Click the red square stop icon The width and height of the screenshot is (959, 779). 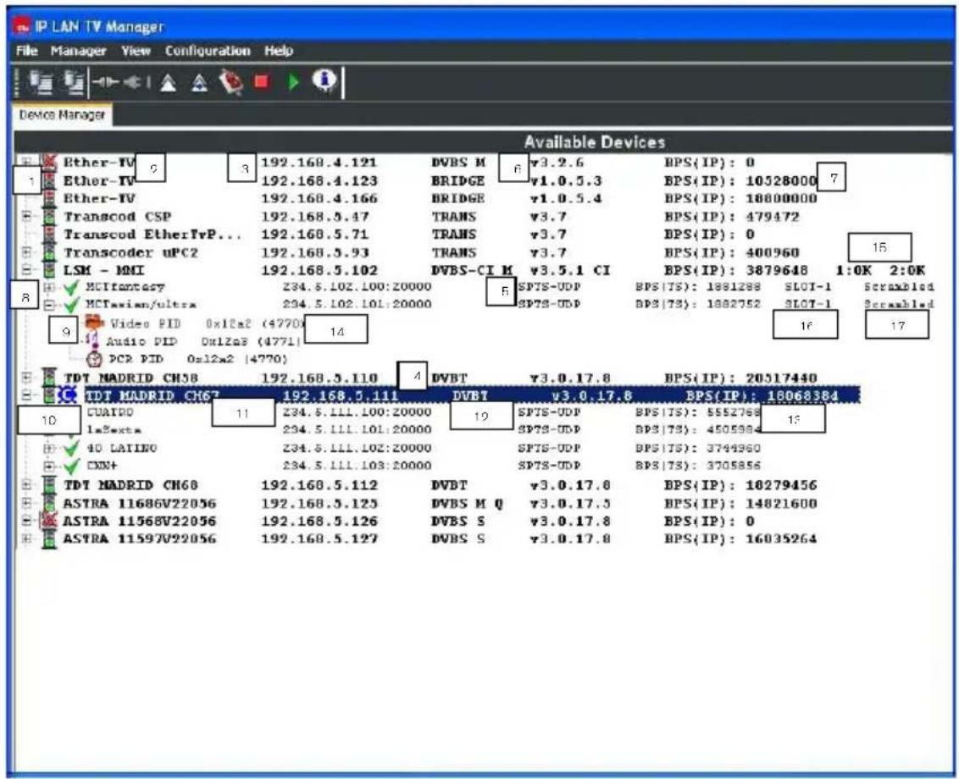[x=262, y=81]
